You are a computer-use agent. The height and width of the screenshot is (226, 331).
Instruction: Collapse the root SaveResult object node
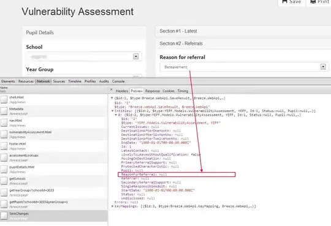pos(112,98)
